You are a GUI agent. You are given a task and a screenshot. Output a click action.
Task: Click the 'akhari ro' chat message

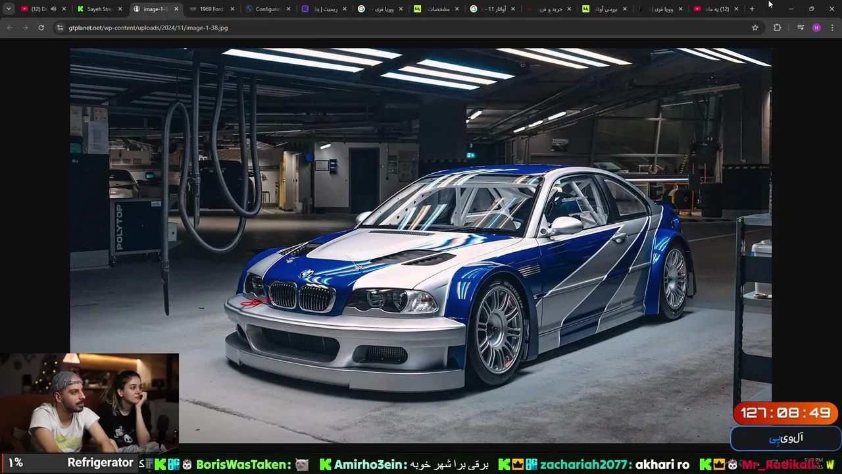(662, 465)
